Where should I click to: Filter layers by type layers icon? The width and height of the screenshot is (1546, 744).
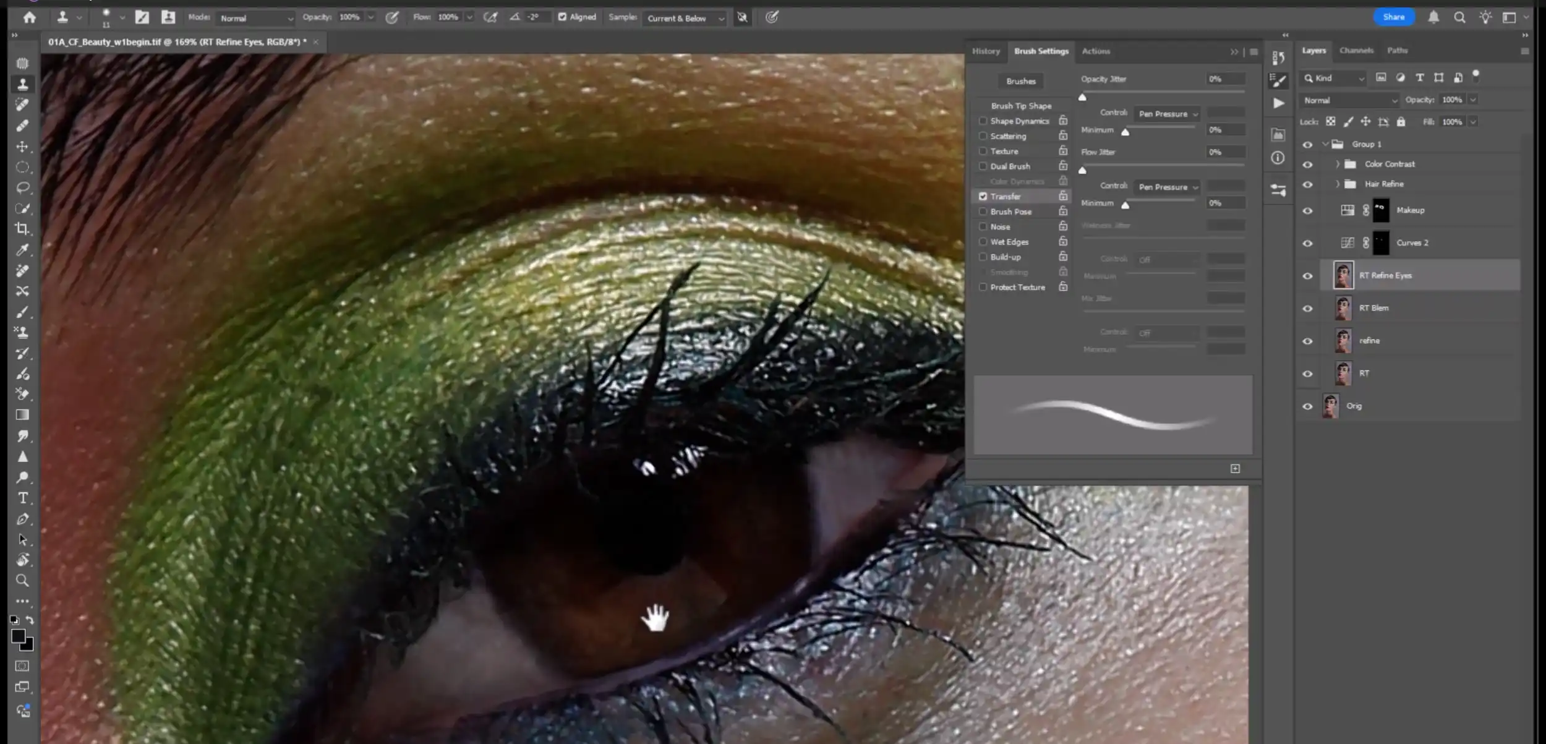coord(1420,77)
